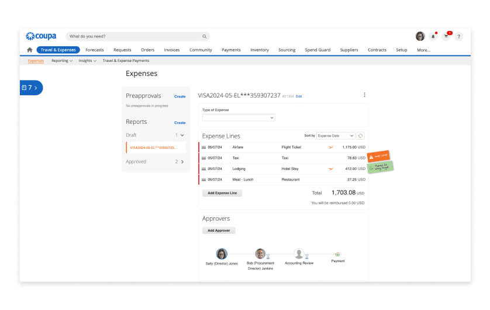Click the Add Expense Line button
Image resolution: width=490 pixels, height=310 pixels.
pos(222,193)
